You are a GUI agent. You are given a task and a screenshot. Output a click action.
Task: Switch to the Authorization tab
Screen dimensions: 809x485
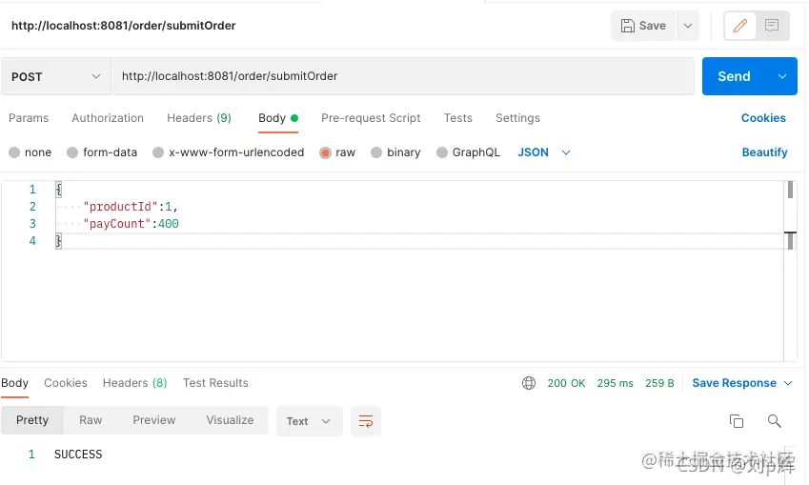click(x=108, y=118)
